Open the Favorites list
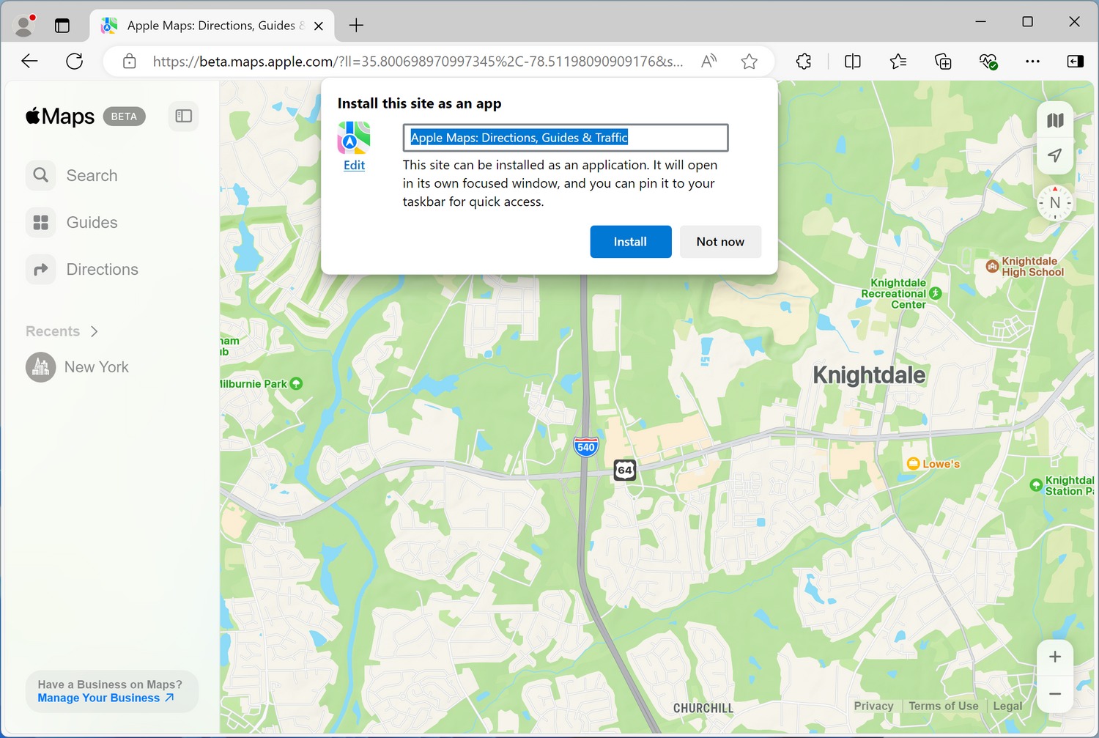Screen dimensions: 1099x738 coord(898,62)
